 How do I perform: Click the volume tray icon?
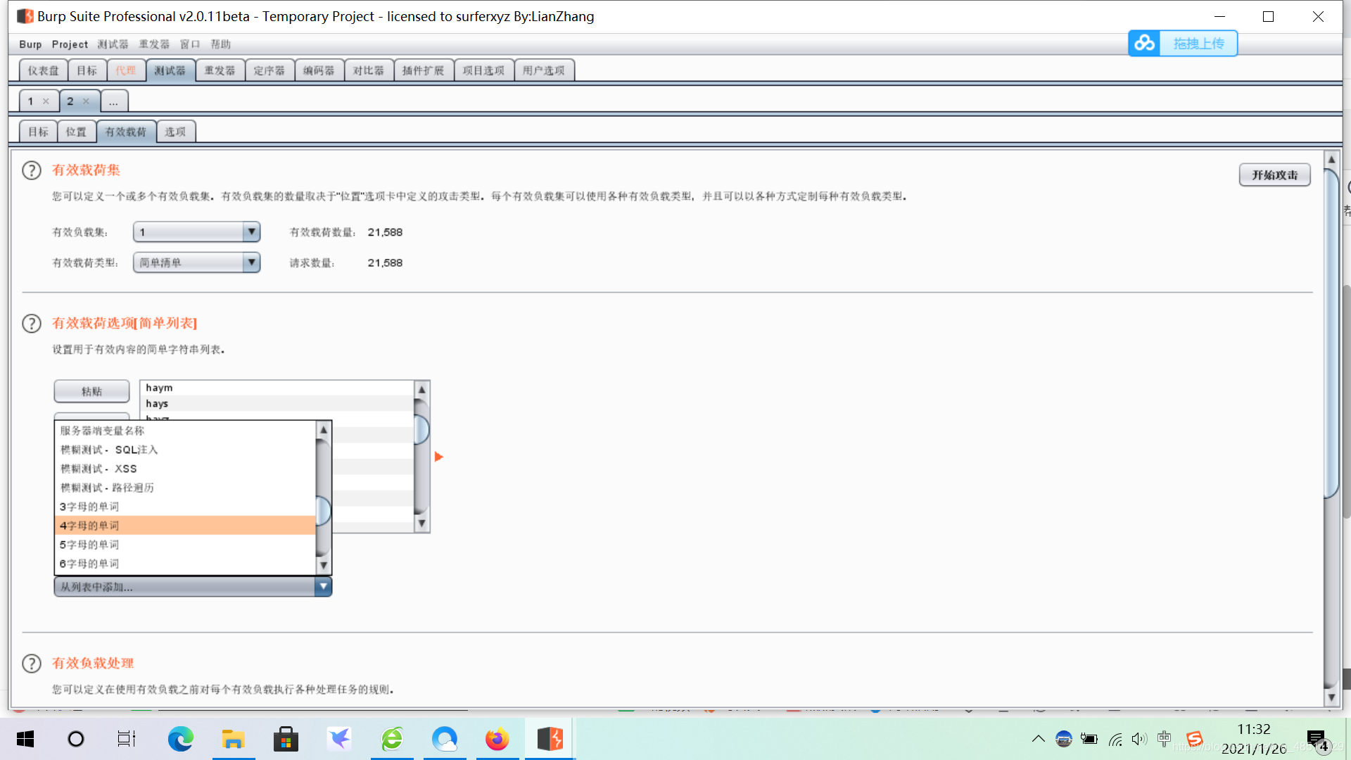(x=1139, y=739)
